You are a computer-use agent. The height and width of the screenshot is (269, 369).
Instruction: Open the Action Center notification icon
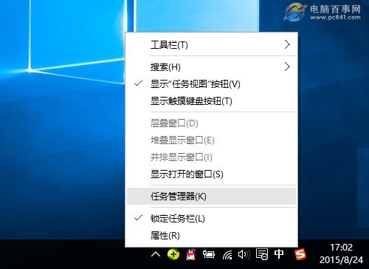click(262, 254)
